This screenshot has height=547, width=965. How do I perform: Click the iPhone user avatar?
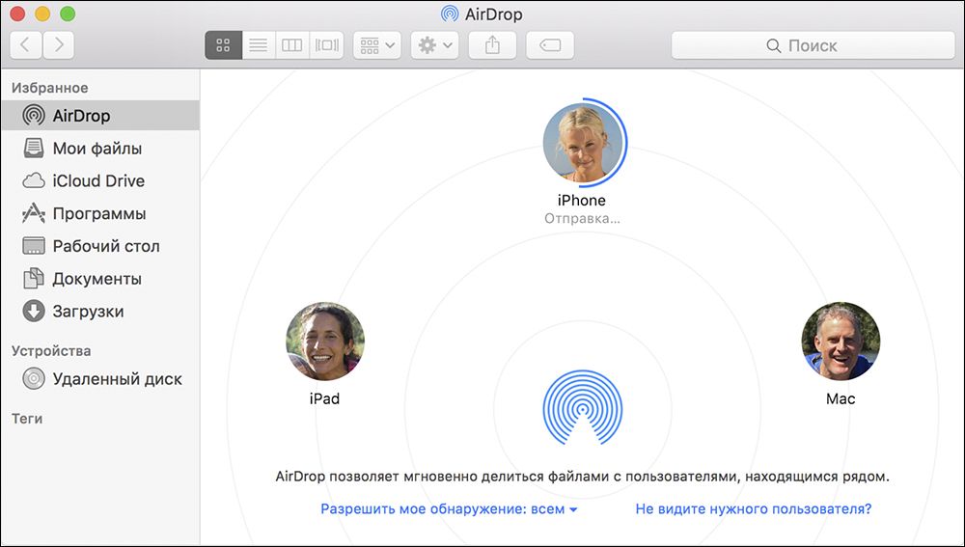[x=582, y=144]
